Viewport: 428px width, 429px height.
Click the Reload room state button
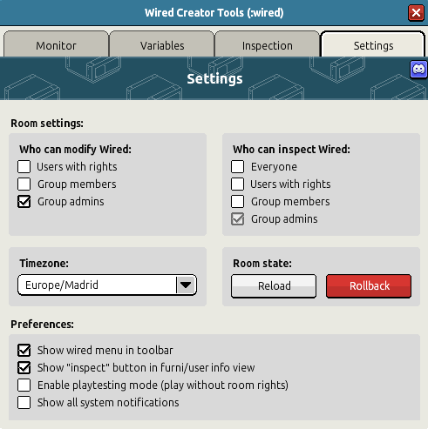pos(274,286)
